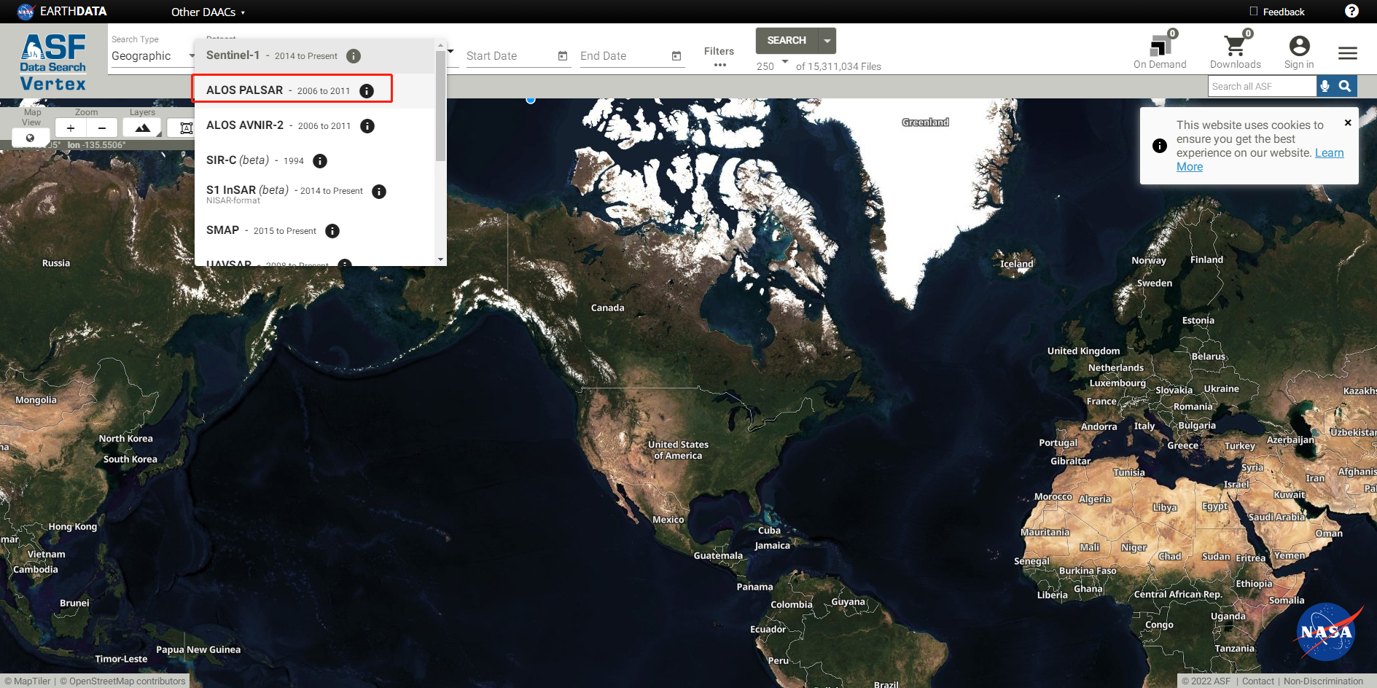The height and width of the screenshot is (688, 1377).
Task: Select SMAP dataset option
Action: 314,230
